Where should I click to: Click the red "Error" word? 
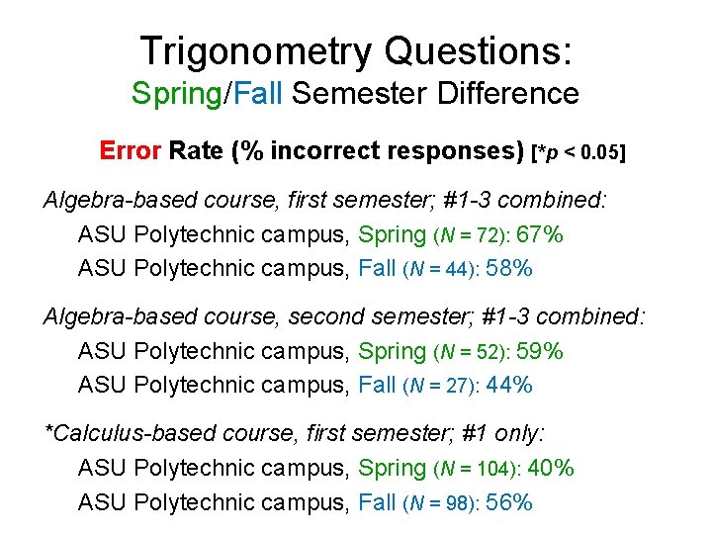click(x=130, y=151)
